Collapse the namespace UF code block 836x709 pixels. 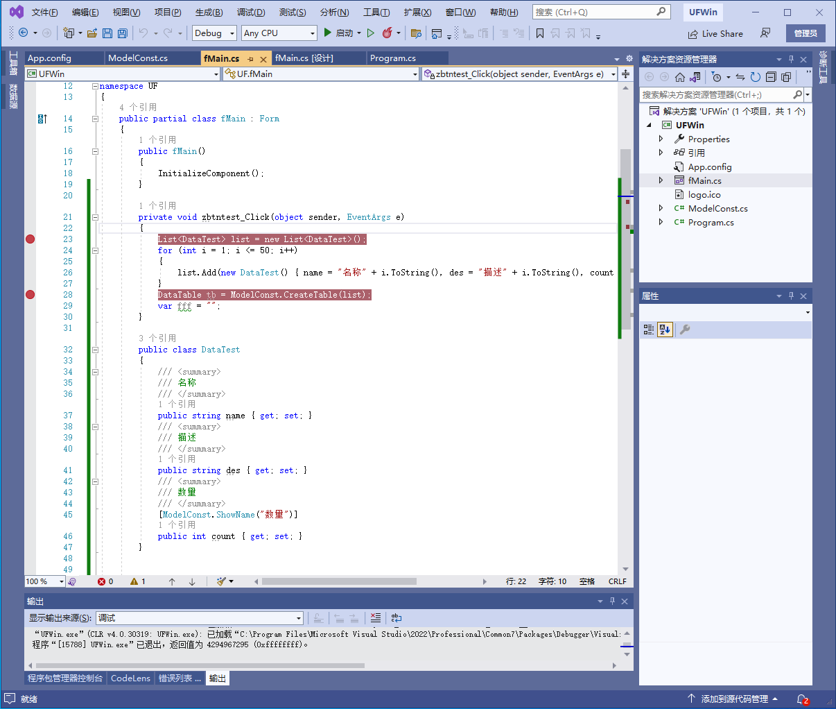tap(95, 86)
